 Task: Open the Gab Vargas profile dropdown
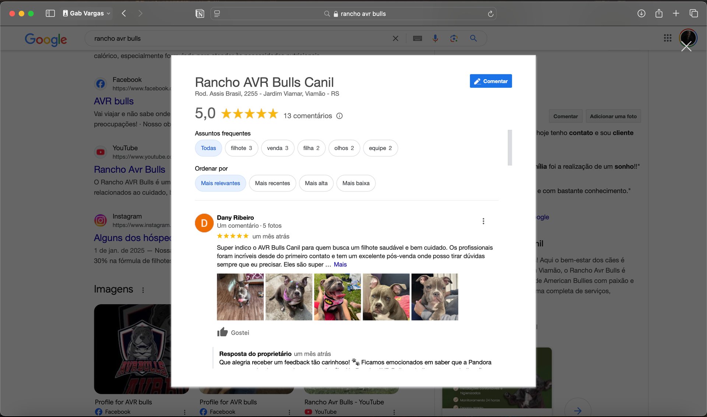point(87,14)
